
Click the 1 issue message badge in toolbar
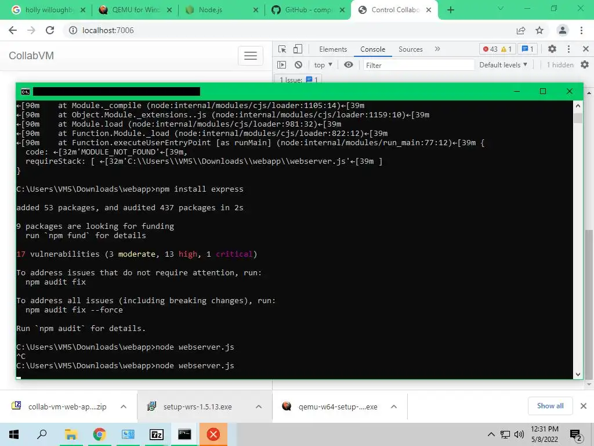[x=527, y=49]
